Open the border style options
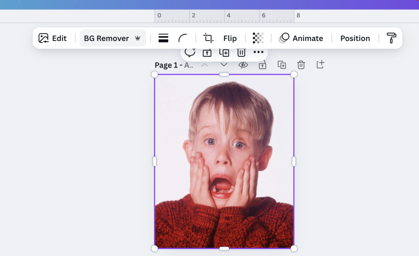 pos(163,38)
